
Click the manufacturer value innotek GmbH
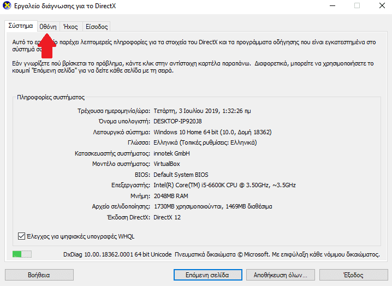[171, 153]
